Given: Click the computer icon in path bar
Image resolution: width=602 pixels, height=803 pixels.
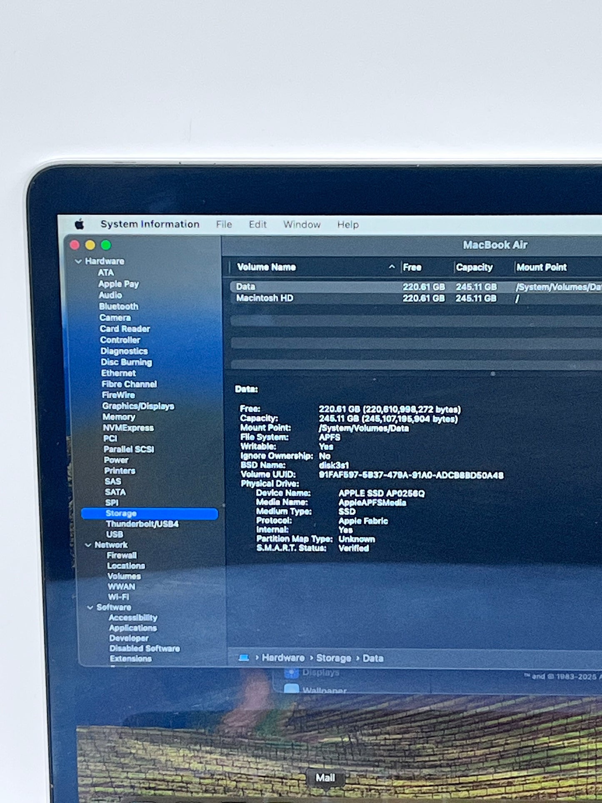Looking at the screenshot, I should pyautogui.click(x=244, y=658).
